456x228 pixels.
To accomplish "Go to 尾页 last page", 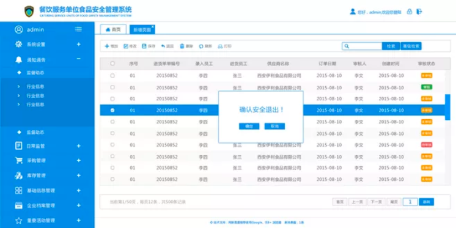I will point(394,202).
